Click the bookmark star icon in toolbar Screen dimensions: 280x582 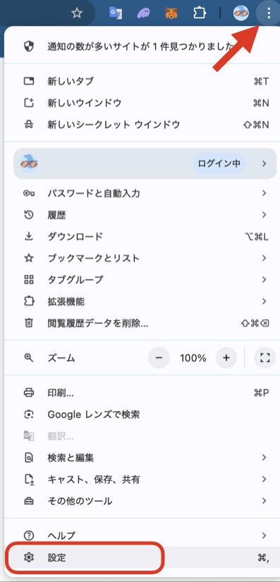76,13
